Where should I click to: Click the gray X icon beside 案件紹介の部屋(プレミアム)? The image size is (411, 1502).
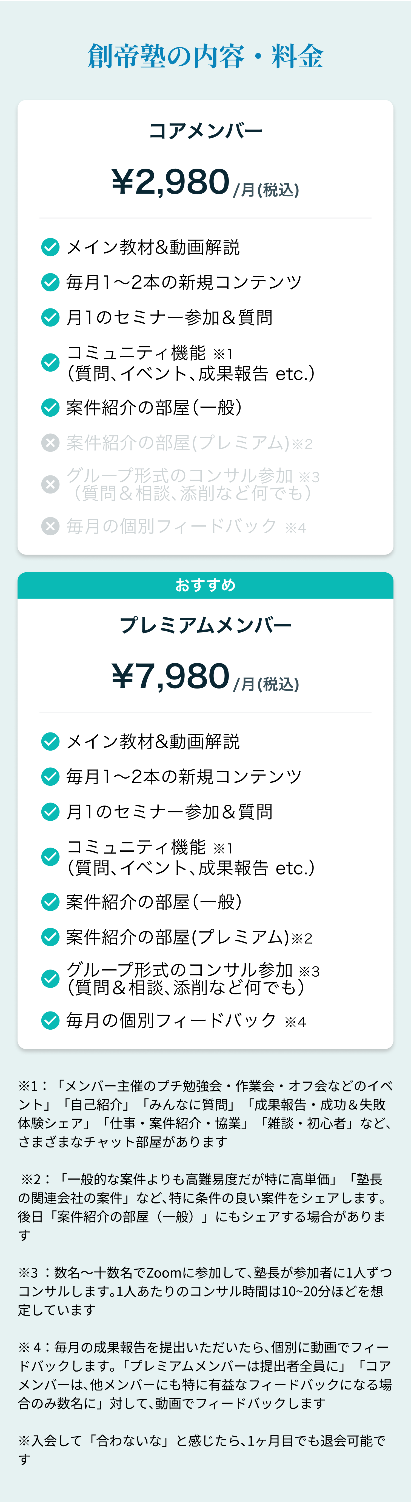[x=51, y=443]
